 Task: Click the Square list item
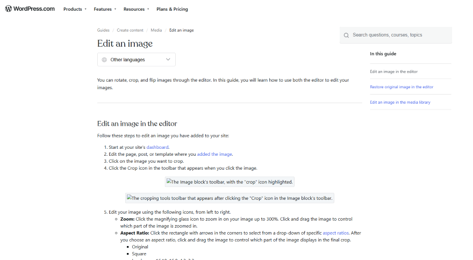tap(139, 254)
